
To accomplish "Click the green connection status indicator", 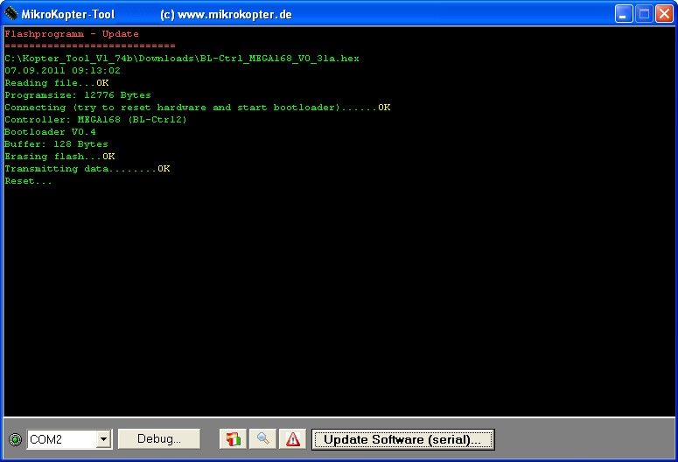I will coord(15,439).
